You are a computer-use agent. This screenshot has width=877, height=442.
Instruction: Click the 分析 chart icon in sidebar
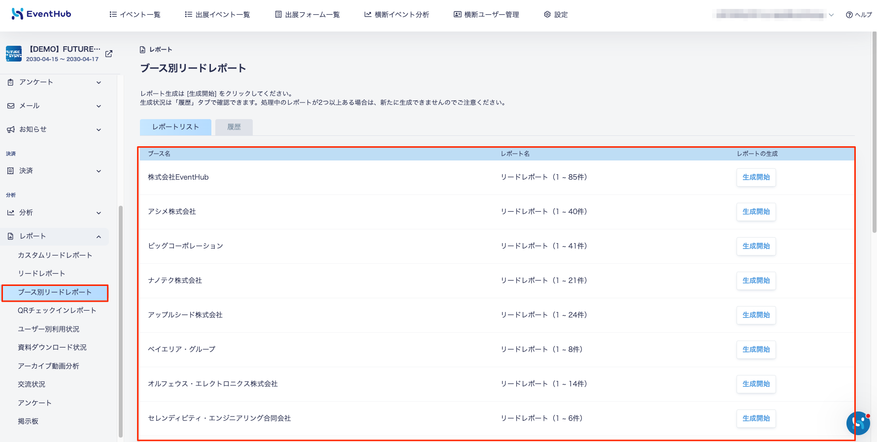pyautogui.click(x=11, y=213)
